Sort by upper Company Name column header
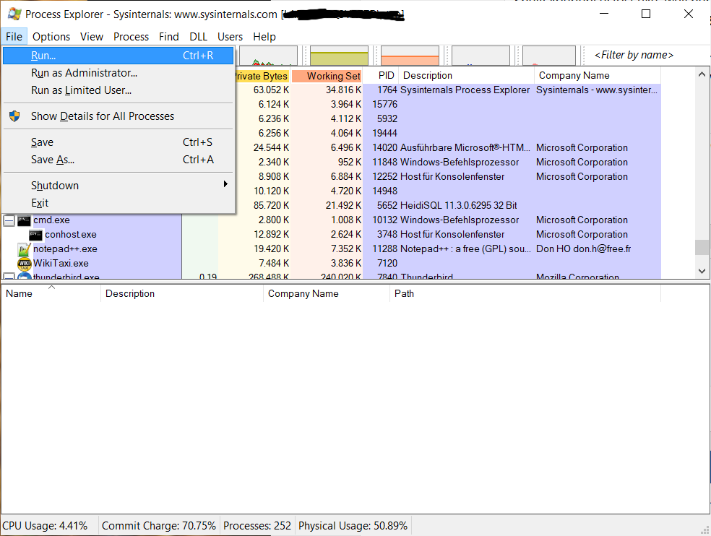 [x=598, y=76]
